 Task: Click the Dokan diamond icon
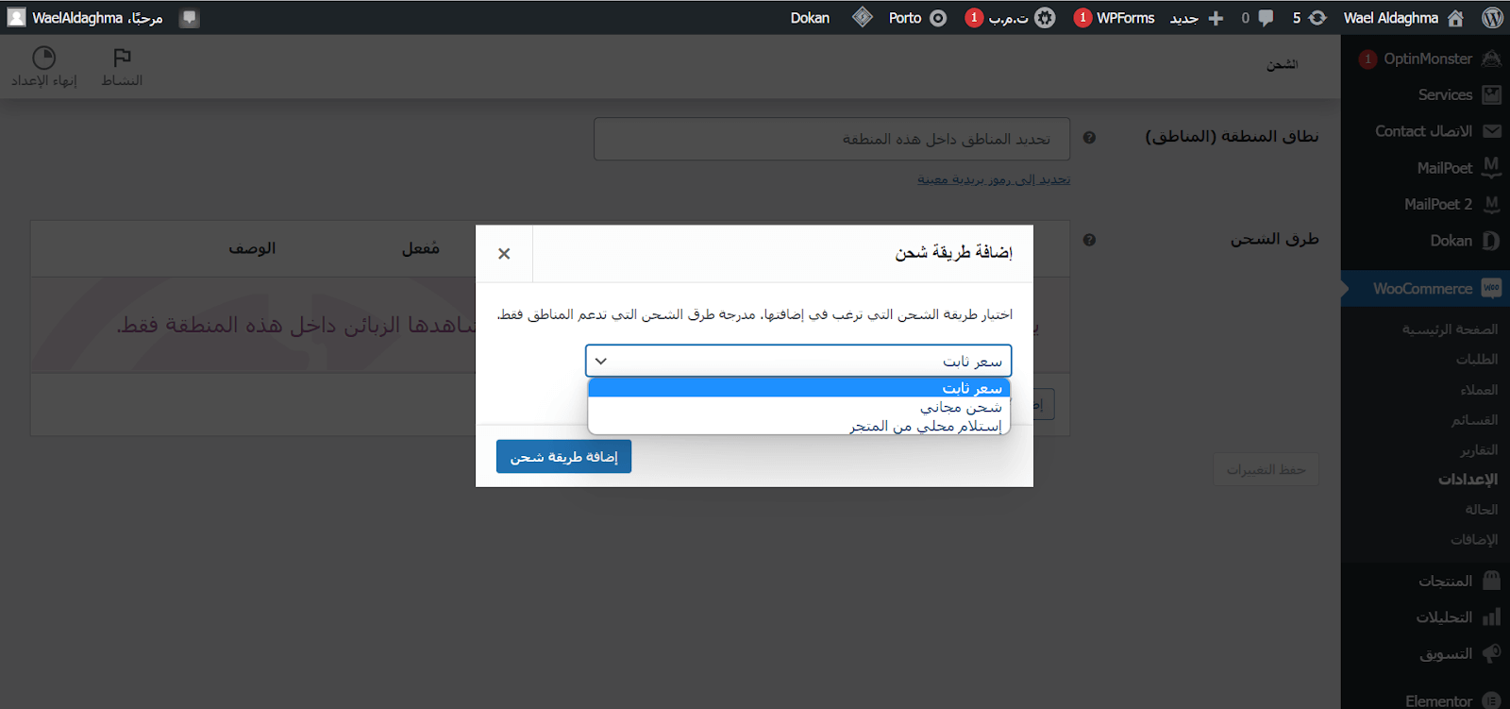(863, 17)
